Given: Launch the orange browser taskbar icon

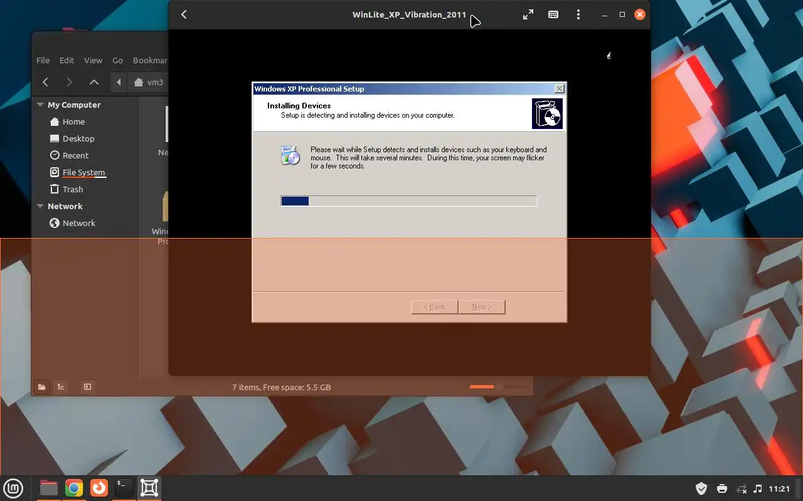Looking at the screenshot, I should tap(99, 488).
